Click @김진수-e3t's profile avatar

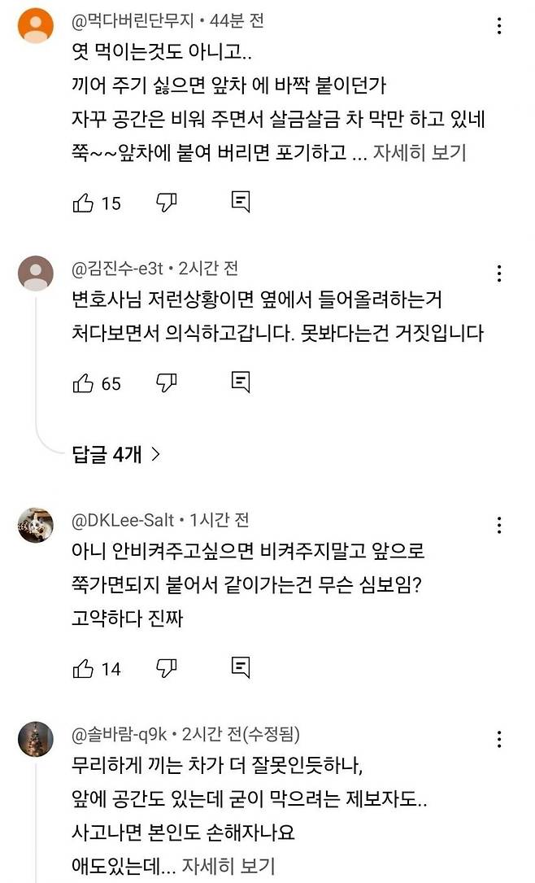pyautogui.click(x=33, y=272)
